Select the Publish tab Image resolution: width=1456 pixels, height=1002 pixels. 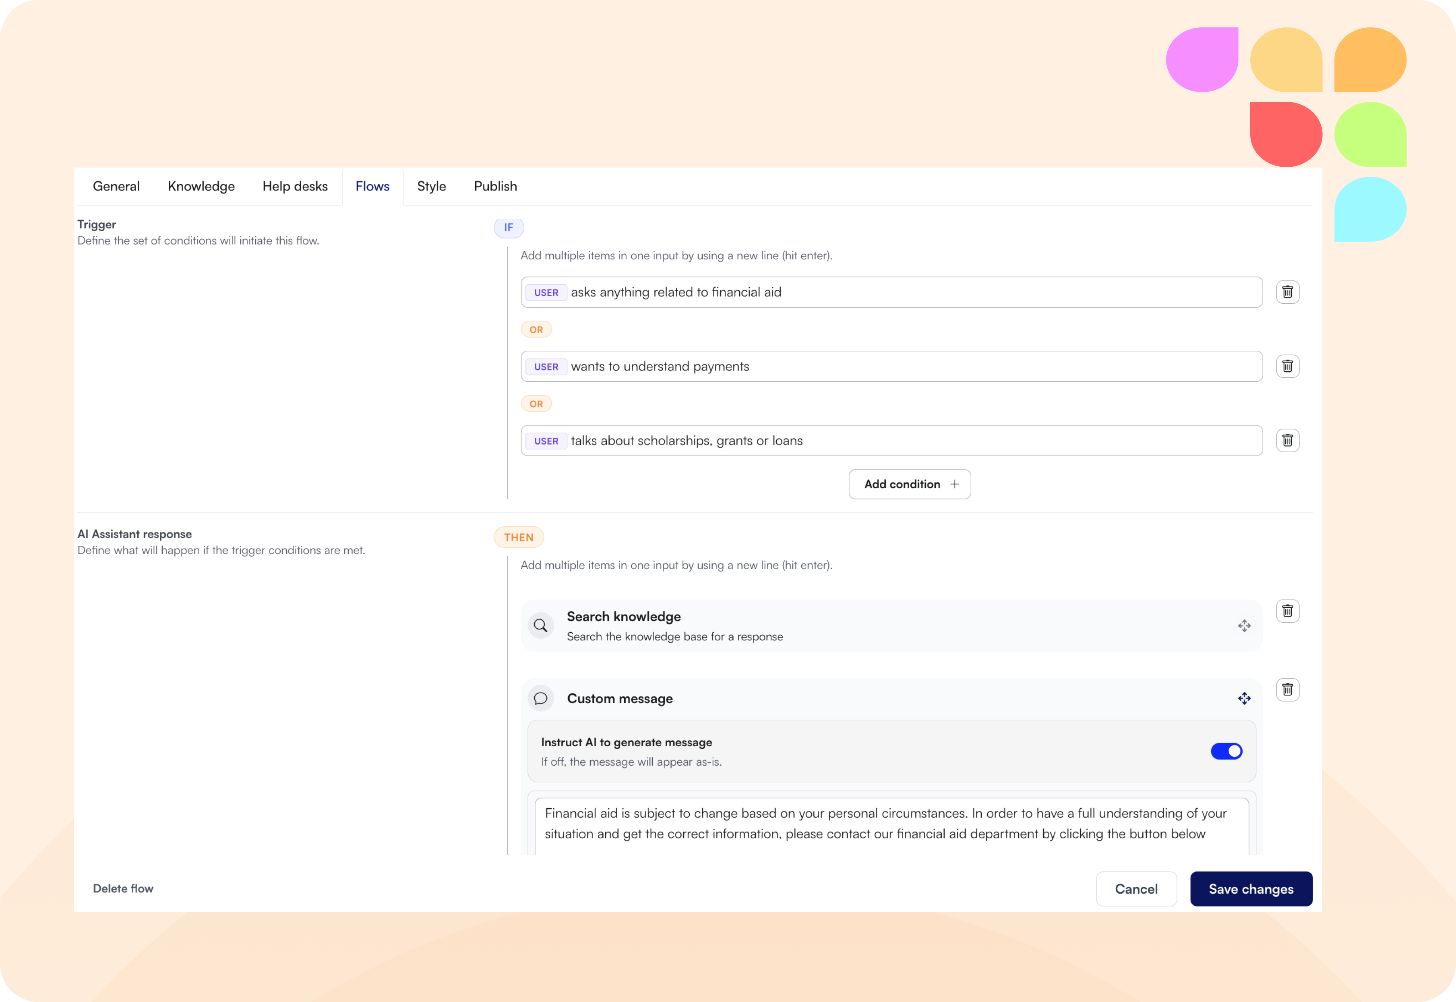495,186
